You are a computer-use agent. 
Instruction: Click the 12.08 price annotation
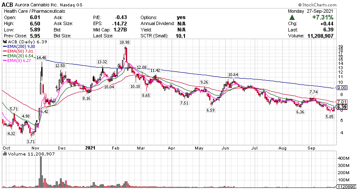[x=141, y=68]
